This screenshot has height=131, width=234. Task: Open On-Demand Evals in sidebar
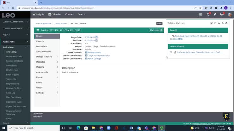tap(14, 56)
